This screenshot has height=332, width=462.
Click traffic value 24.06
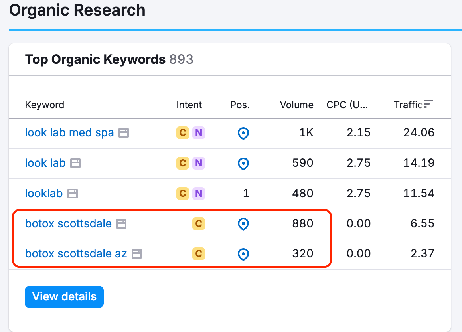419,133
